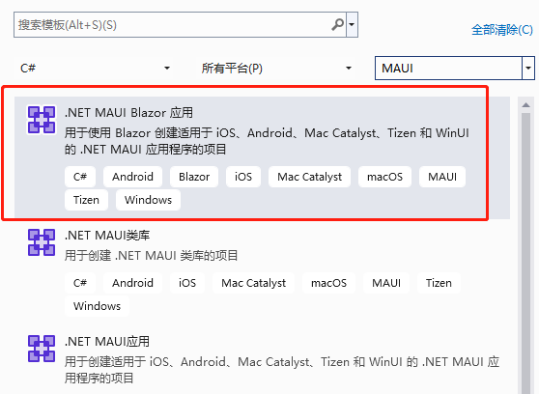This screenshot has height=394, width=539.
Task: Open the 所有平台(P) platform dropdown
Action: point(276,68)
